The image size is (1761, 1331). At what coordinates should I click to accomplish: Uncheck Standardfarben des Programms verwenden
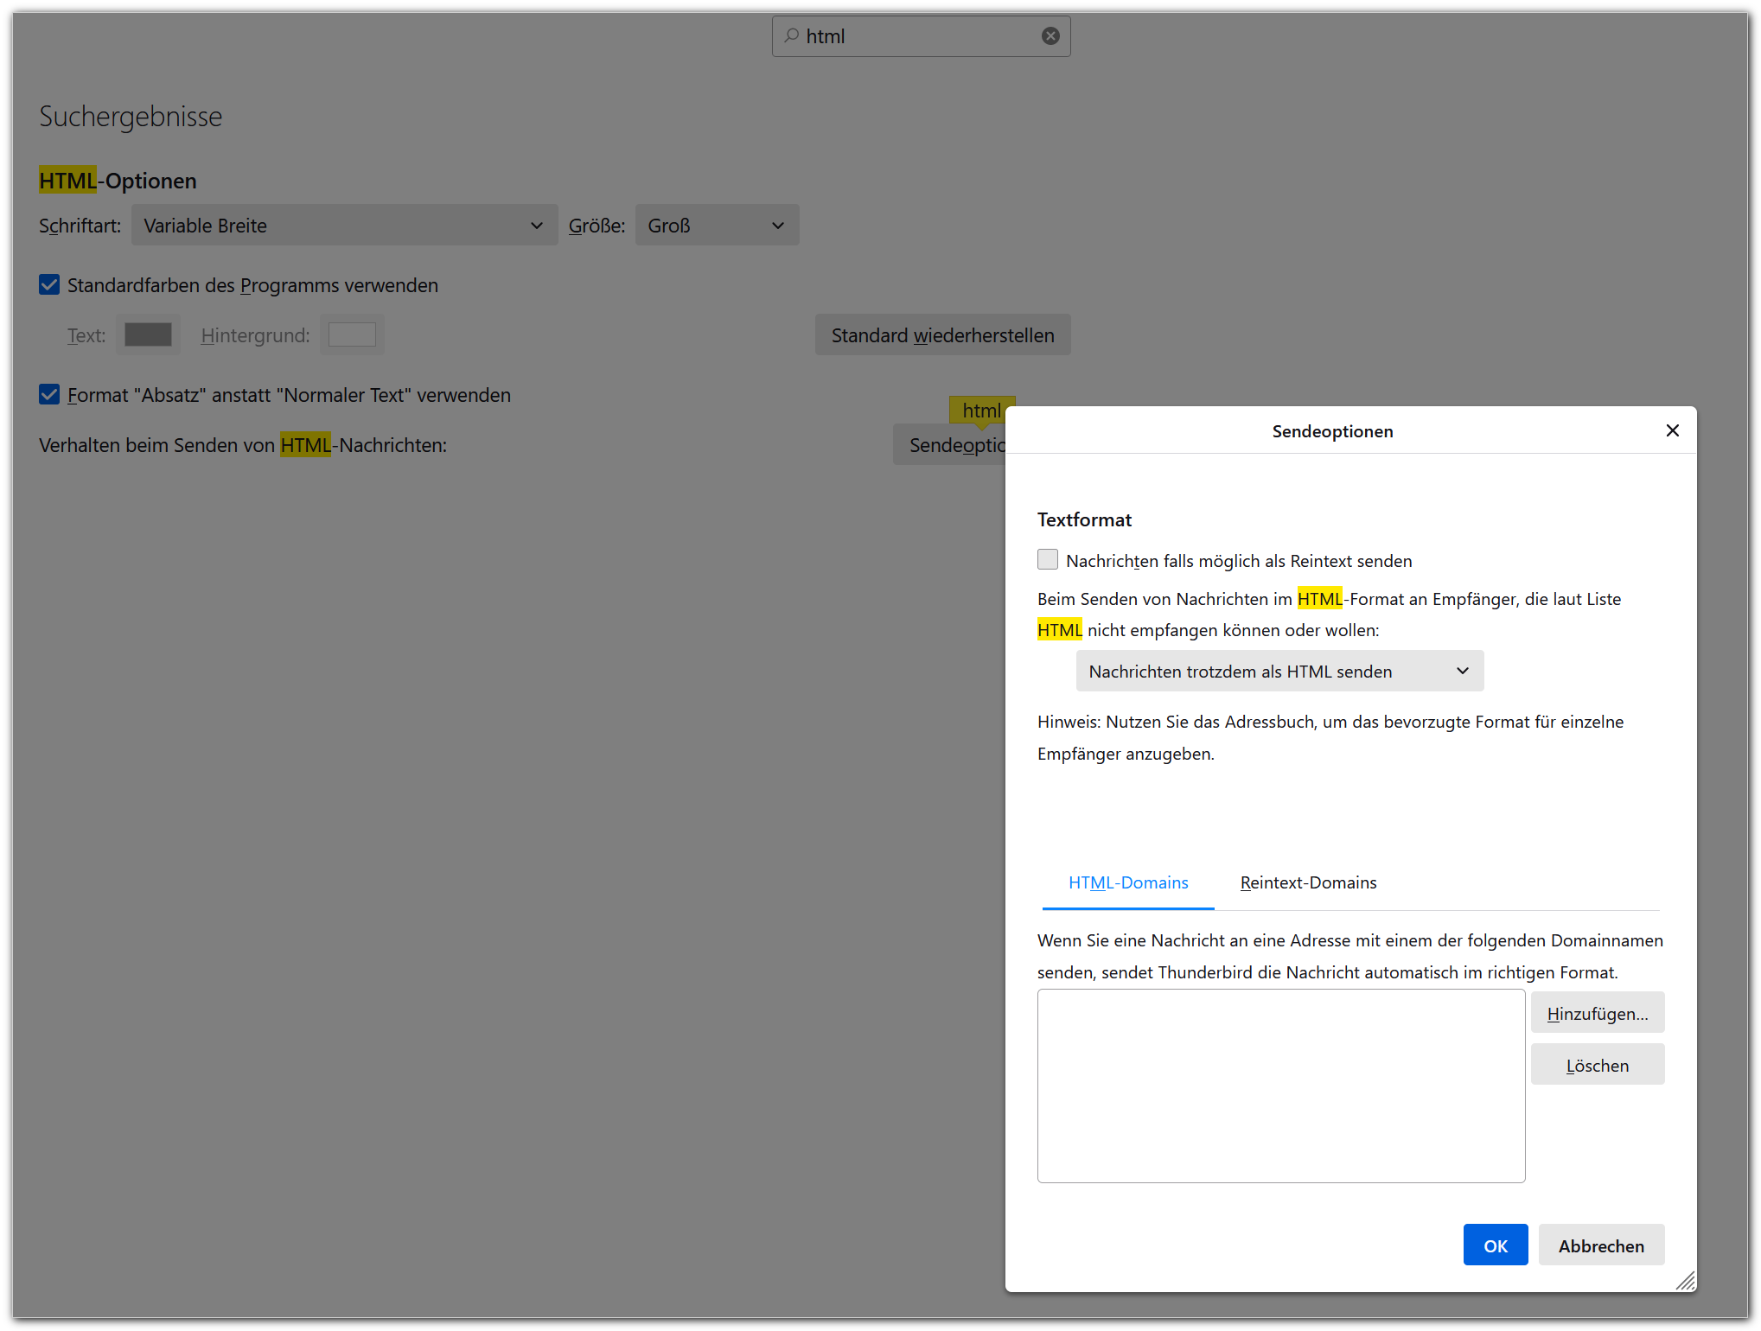point(49,285)
